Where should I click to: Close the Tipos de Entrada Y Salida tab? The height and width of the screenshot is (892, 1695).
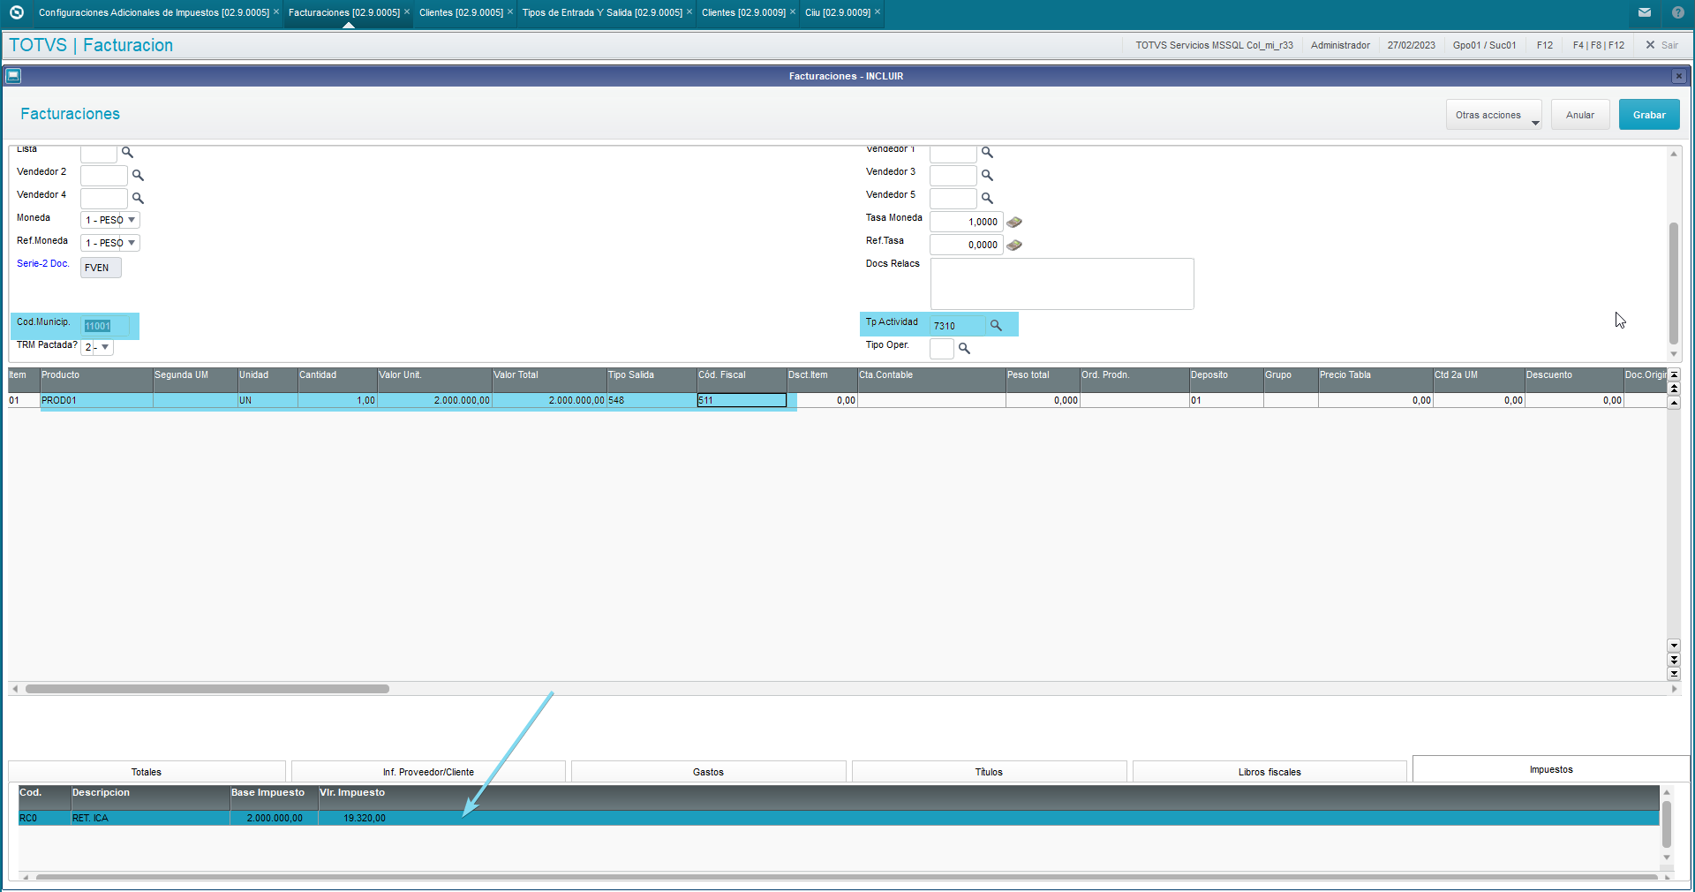tap(689, 11)
